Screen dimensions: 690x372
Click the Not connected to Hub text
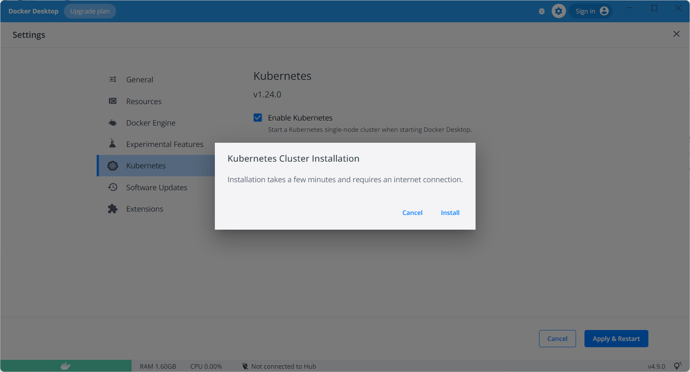(x=284, y=366)
